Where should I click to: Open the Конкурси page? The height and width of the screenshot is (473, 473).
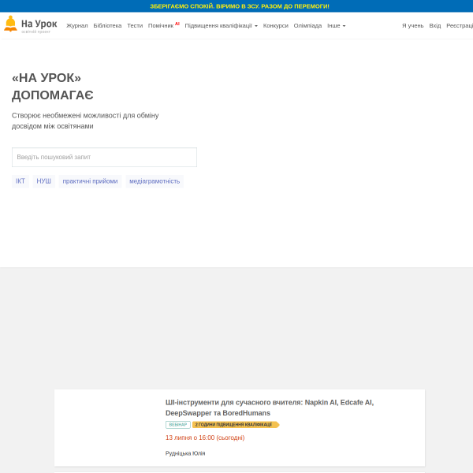[276, 26]
